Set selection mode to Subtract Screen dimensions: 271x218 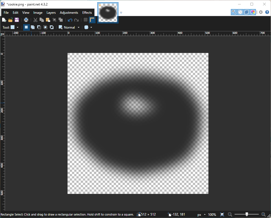tap(39, 27)
